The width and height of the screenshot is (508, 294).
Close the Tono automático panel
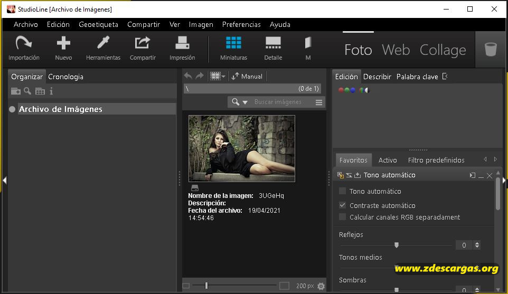(490, 175)
